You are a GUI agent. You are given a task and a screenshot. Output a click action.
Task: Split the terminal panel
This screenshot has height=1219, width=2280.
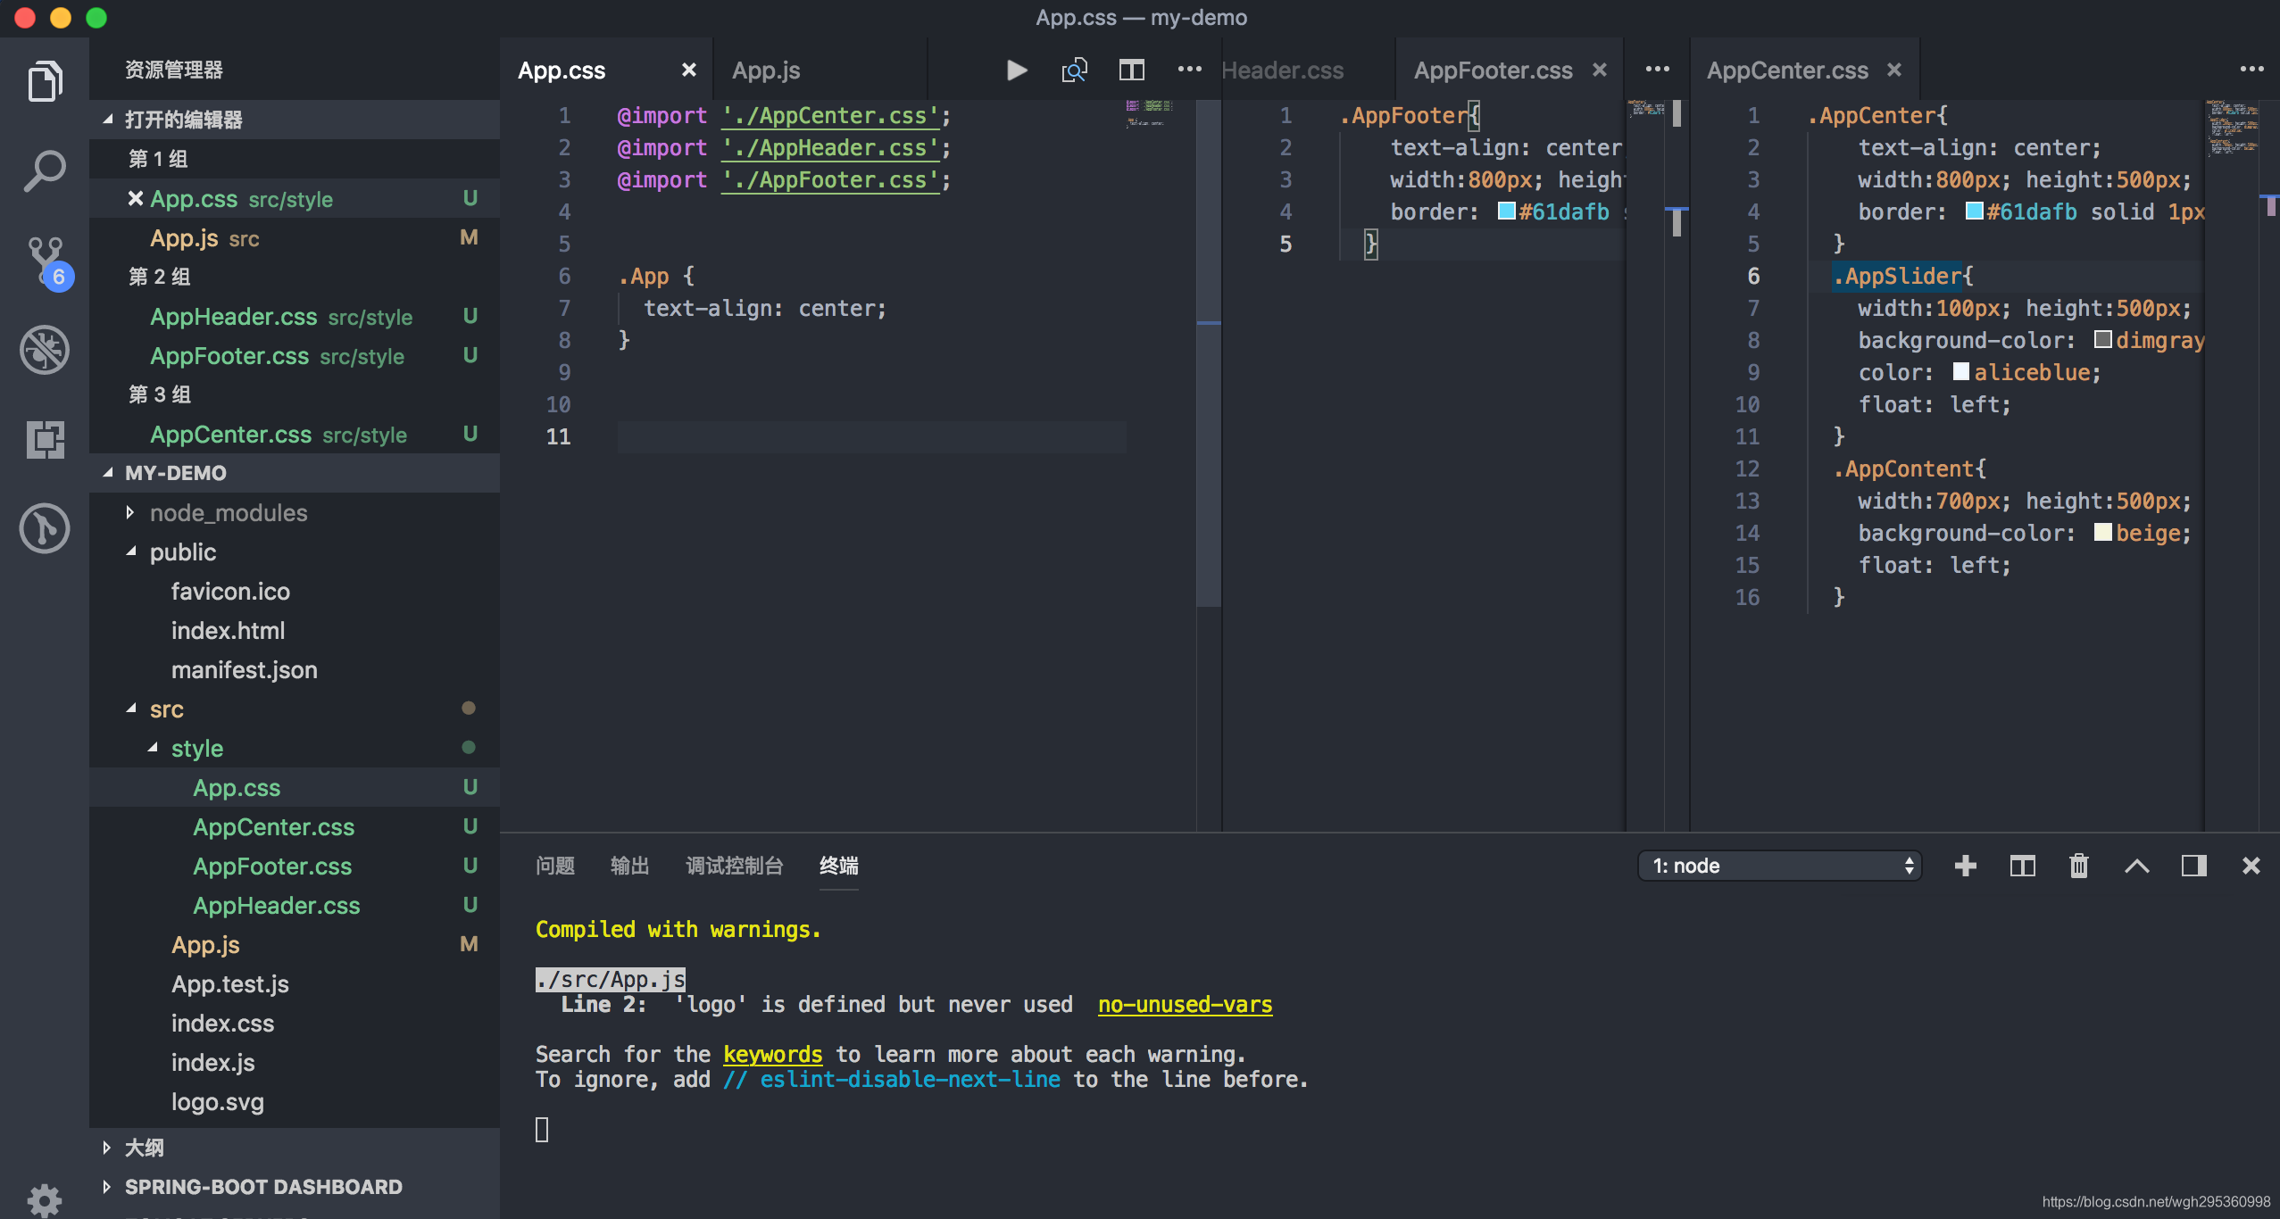[2022, 866]
